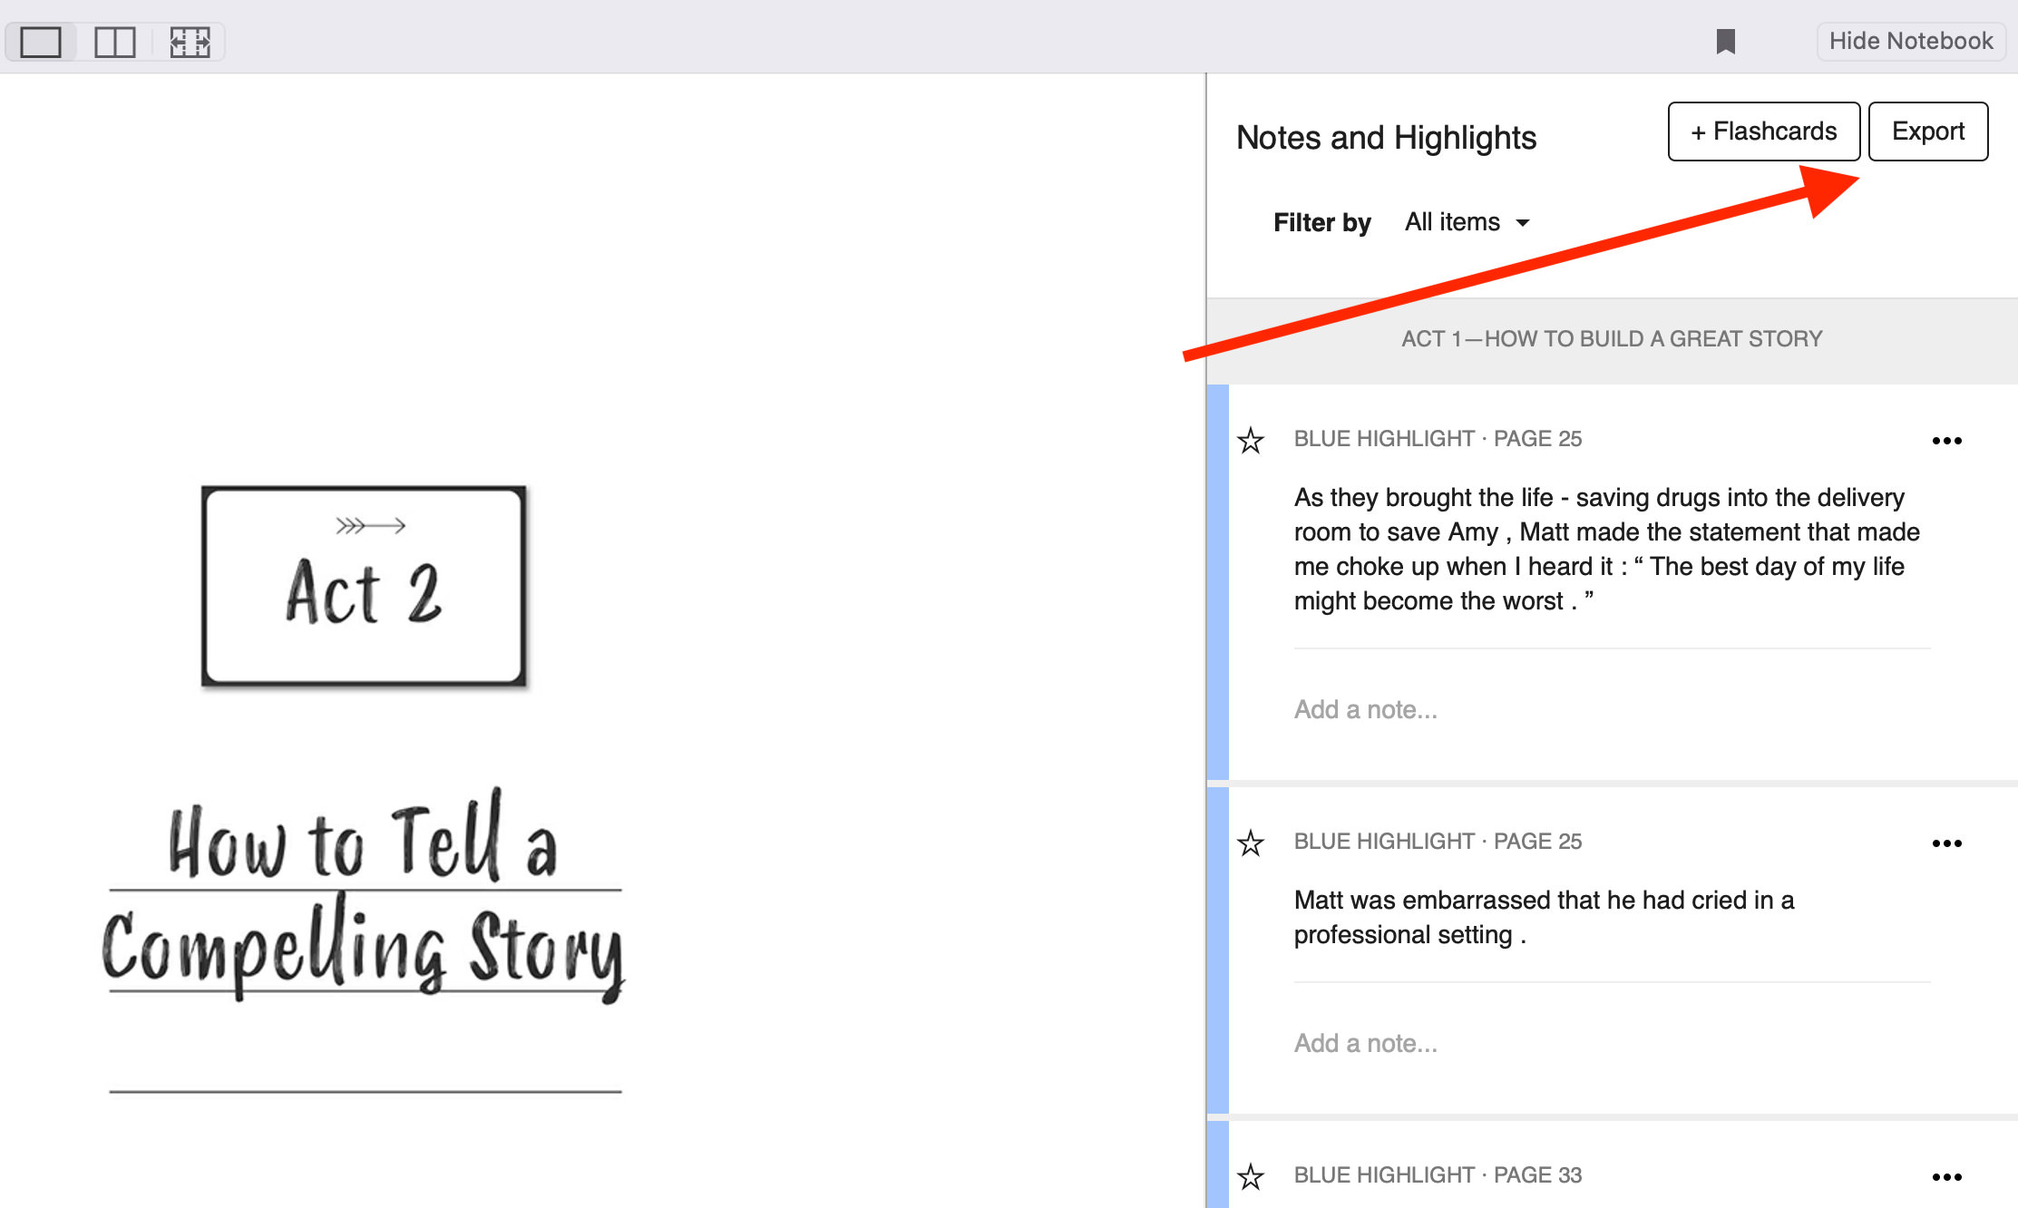Select the multi-page grid view icon

pyautogui.click(x=190, y=41)
